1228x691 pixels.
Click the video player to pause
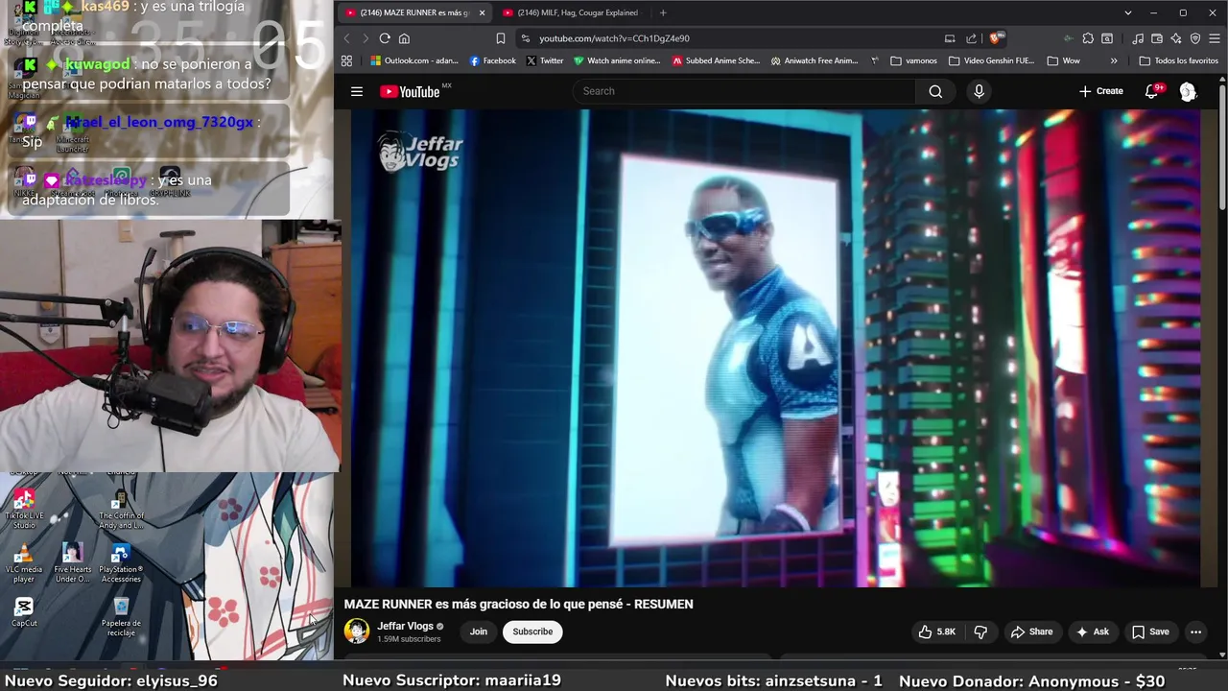click(775, 347)
